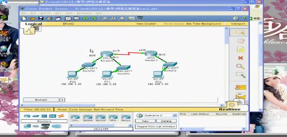Click Power Cycle Devices
Screen dimensions: 287x137
coord(74,110)
